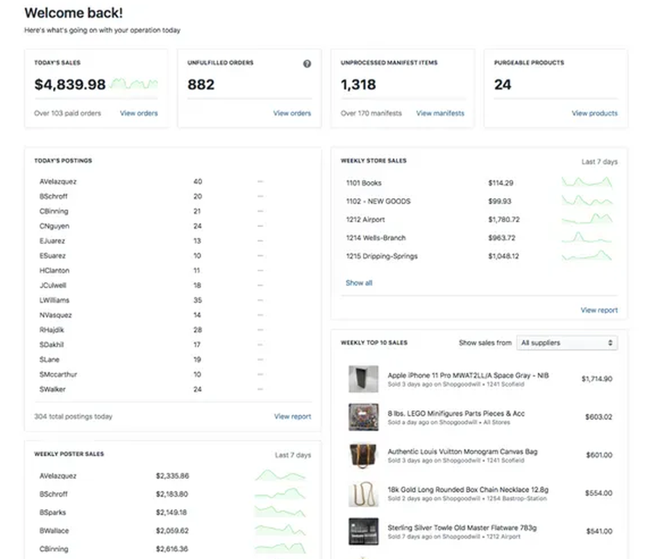Click the gold chain necklace thumbnail
This screenshot has width=656, height=559.
point(363,493)
